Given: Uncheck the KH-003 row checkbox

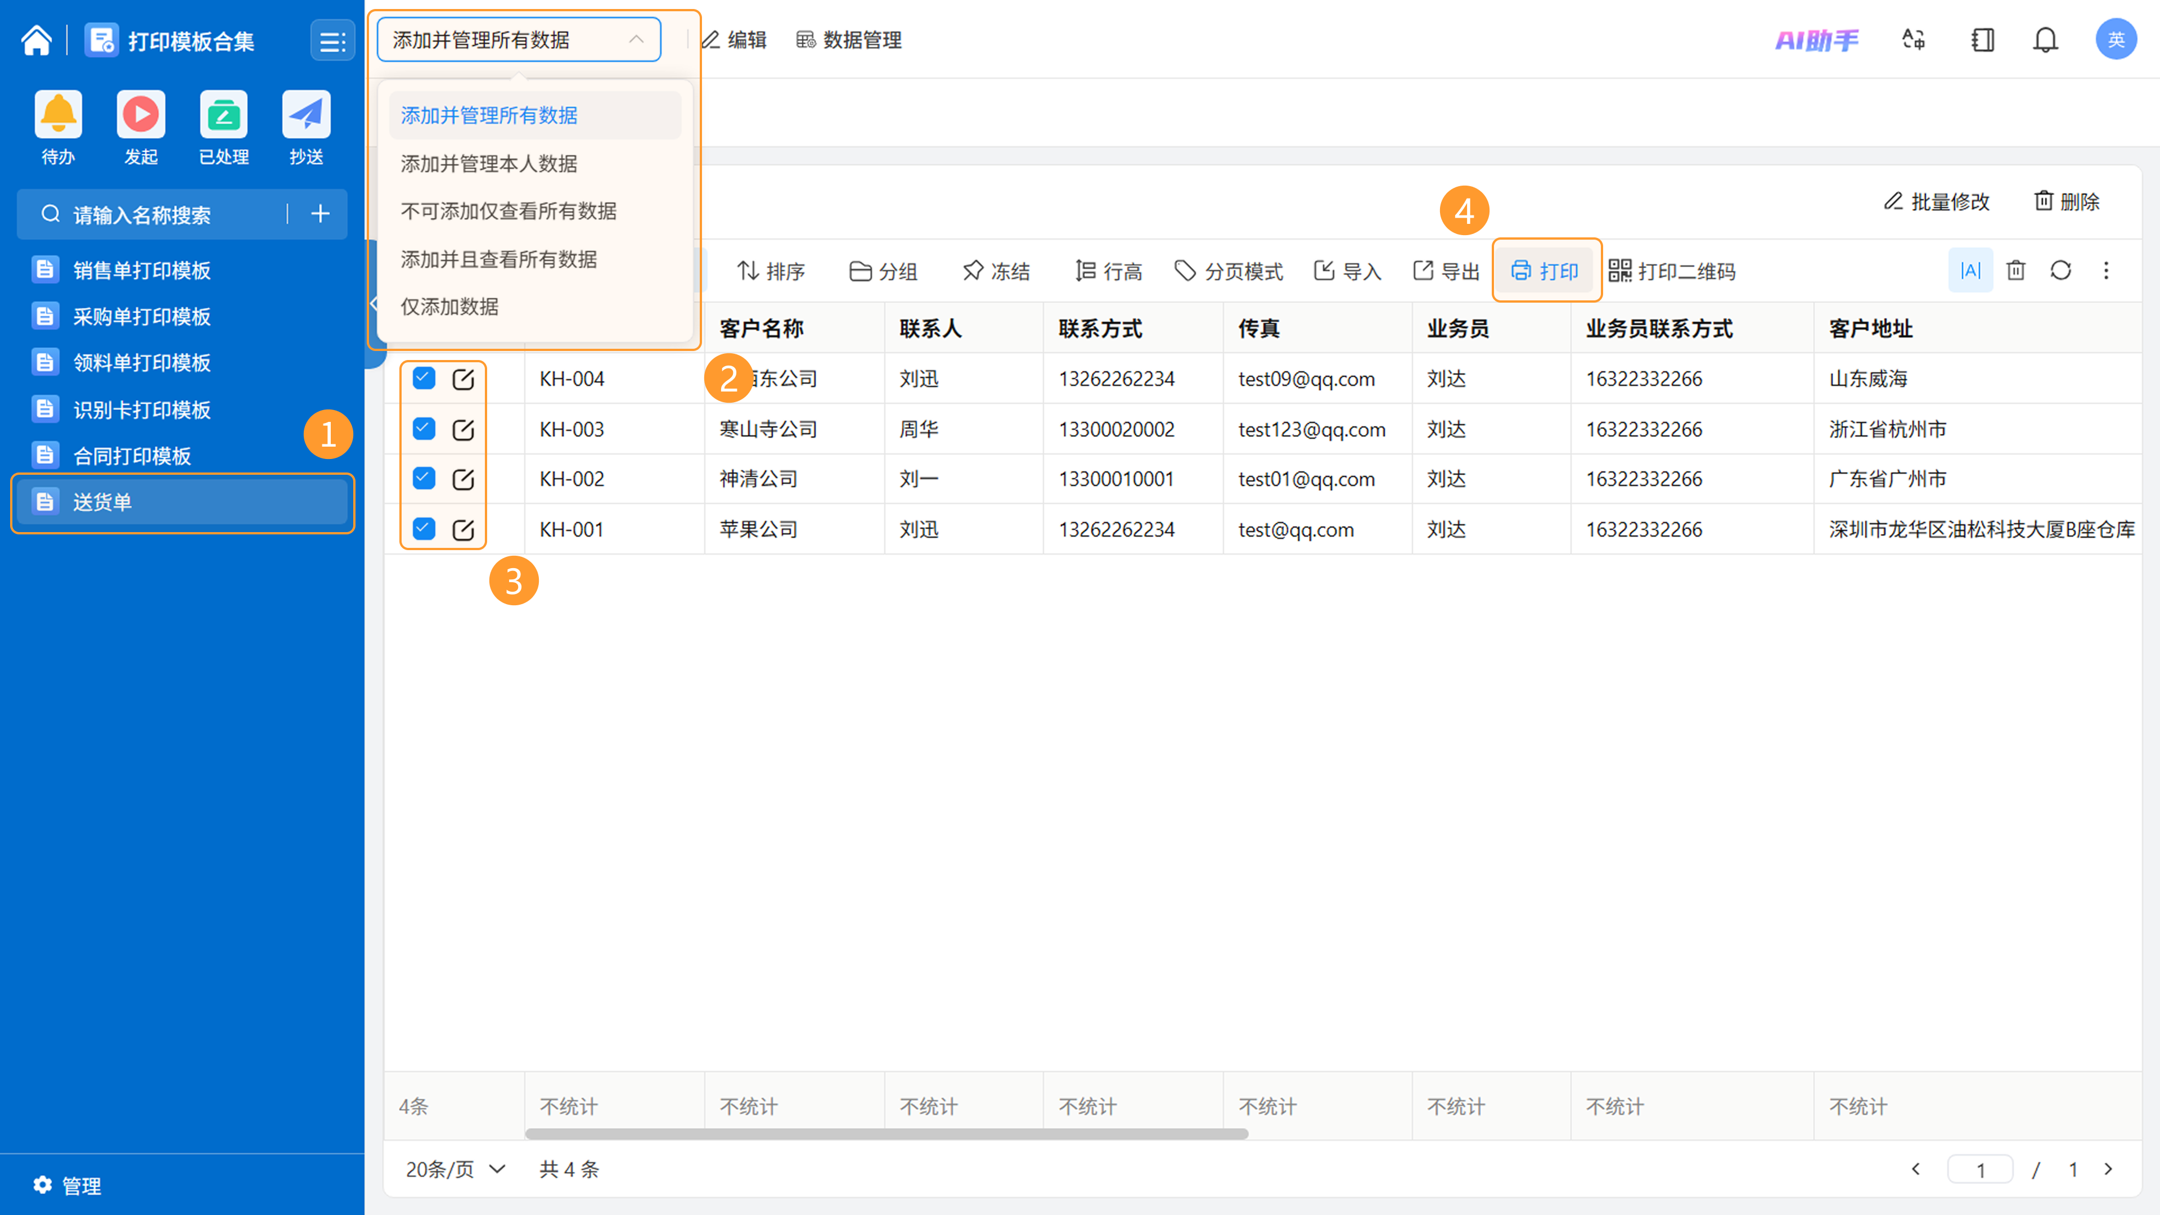Looking at the screenshot, I should (424, 429).
